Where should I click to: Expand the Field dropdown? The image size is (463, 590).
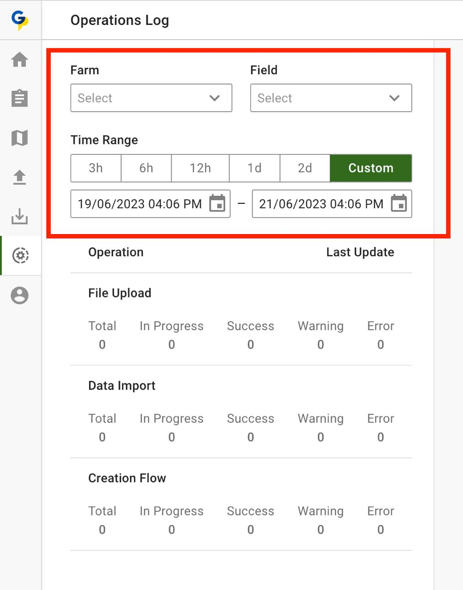[331, 98]
